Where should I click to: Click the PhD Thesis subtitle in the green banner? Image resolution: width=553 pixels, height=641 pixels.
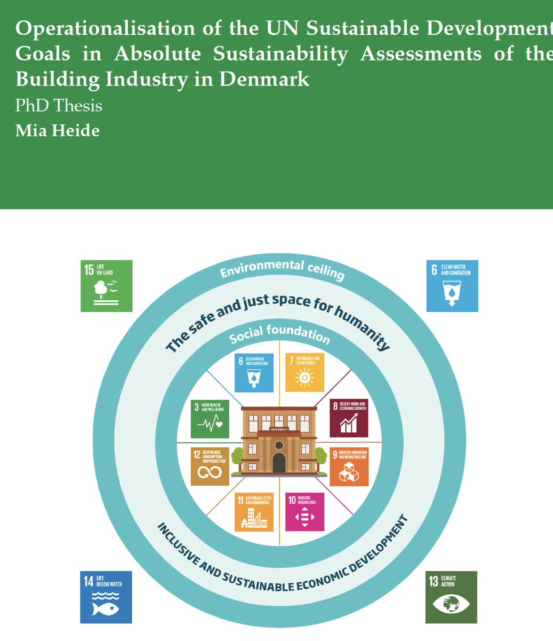point(59,106)
